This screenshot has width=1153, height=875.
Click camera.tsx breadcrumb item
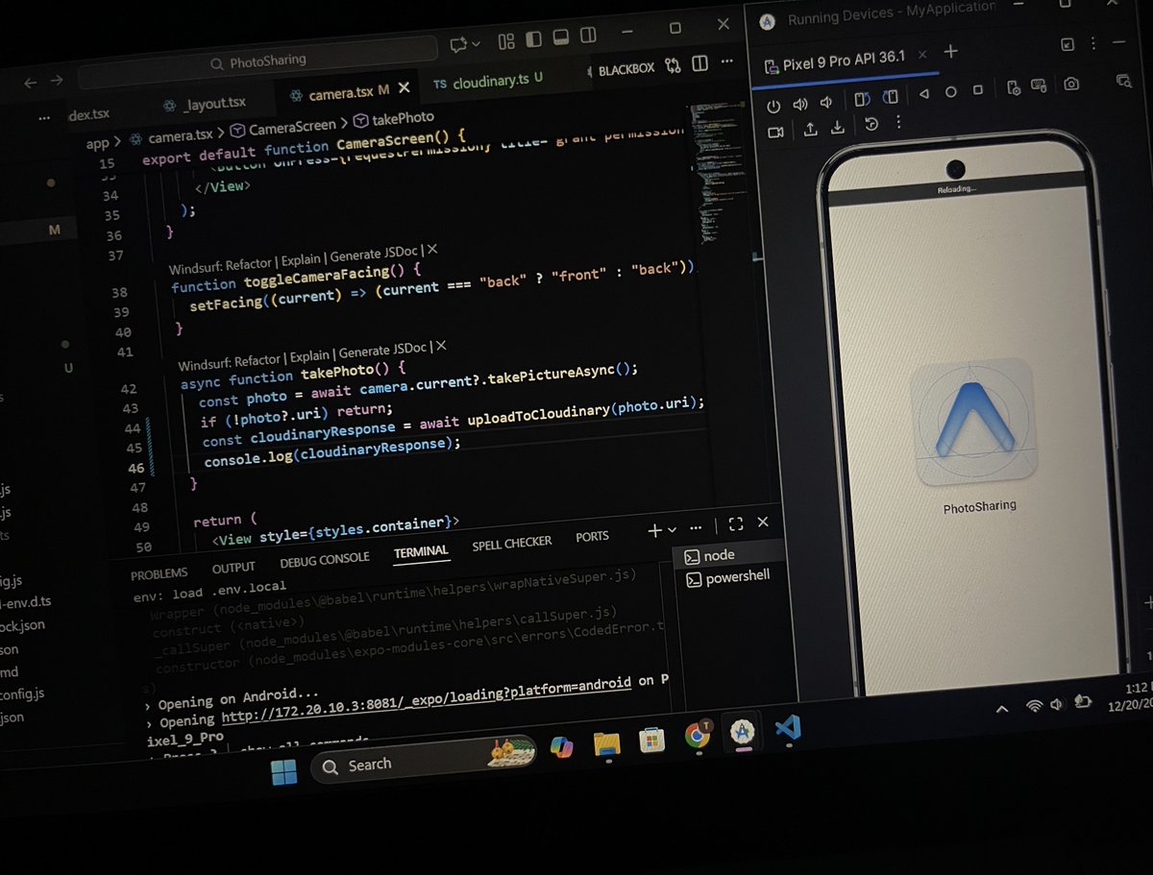coord(171,136)
